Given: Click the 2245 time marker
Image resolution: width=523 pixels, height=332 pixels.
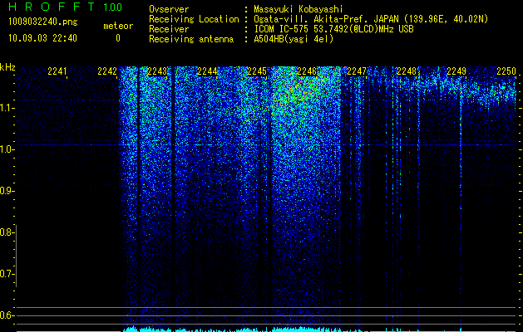Looking at the screenshot, I should point(257,71).
